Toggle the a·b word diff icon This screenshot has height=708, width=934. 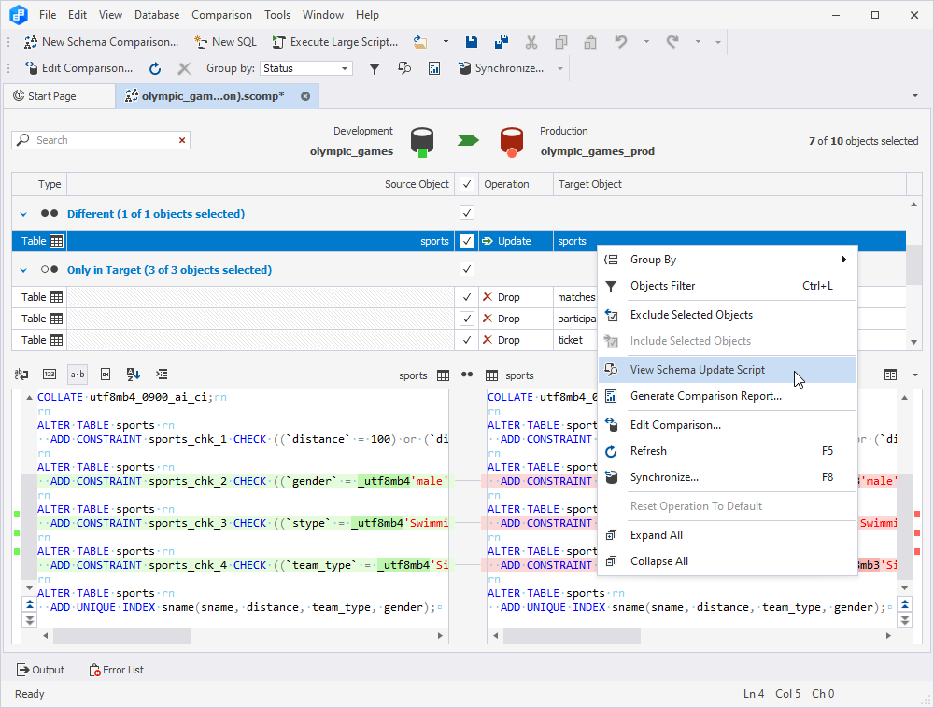click(78, 374)
